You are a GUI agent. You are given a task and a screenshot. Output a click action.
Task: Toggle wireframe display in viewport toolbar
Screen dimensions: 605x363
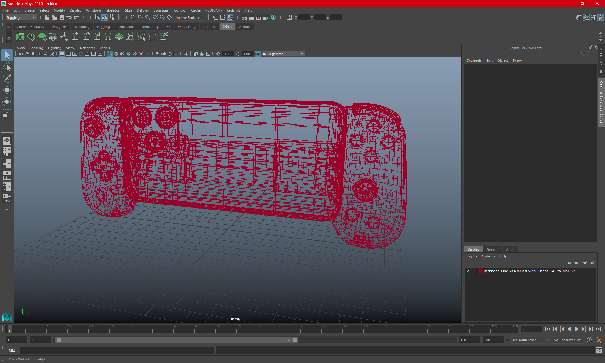pos(110,54)
